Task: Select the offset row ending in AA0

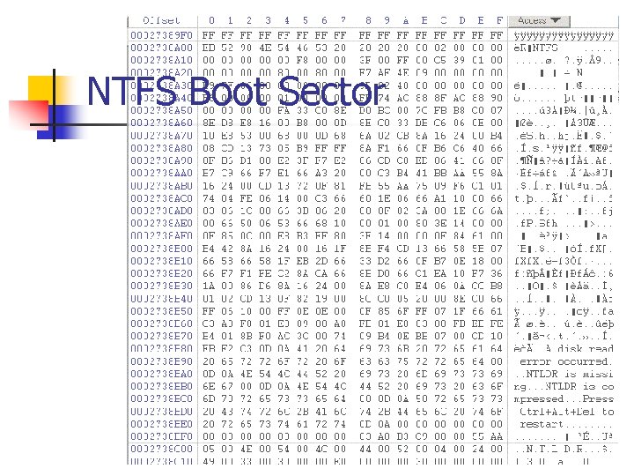Action: (x=161, y=174)
